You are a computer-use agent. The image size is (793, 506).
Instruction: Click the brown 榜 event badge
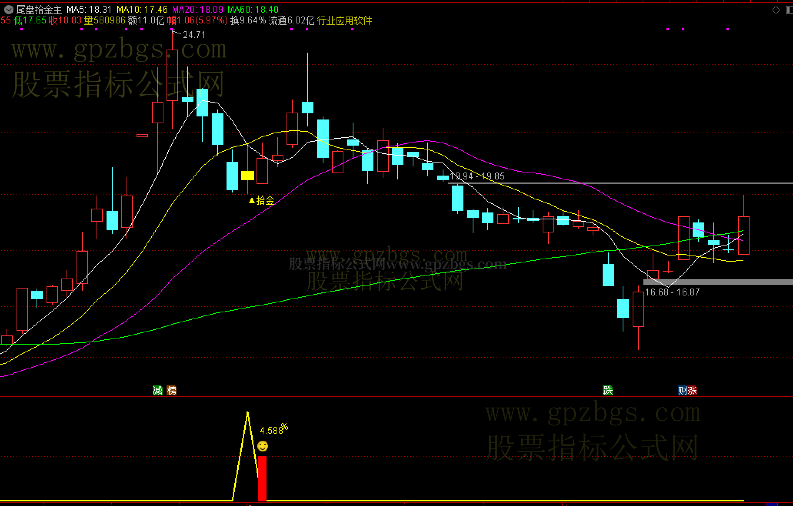(172, 390)
